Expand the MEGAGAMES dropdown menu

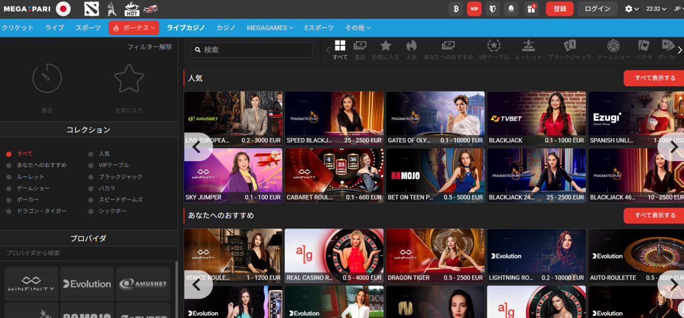tap(270, 28)
